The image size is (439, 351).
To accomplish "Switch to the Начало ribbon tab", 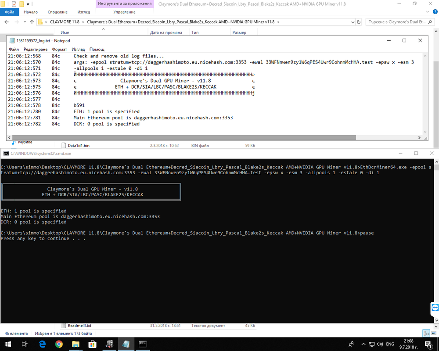I will point(31,12).
